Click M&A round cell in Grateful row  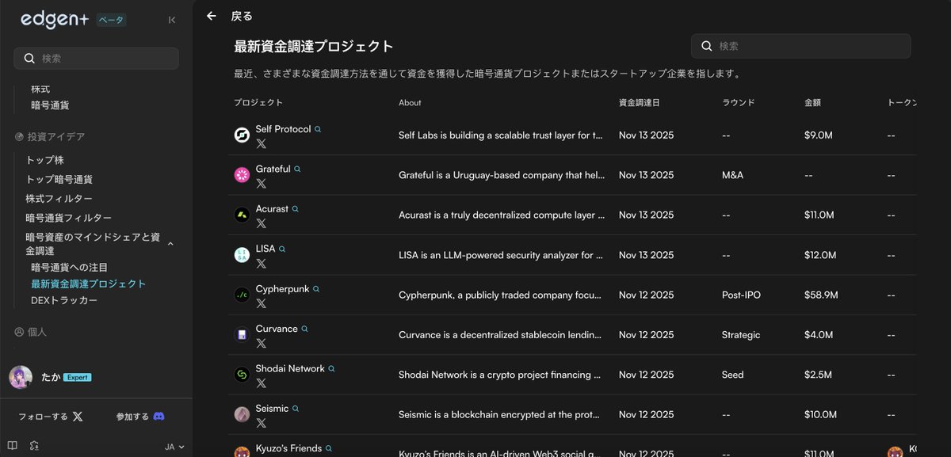[732, 175]
